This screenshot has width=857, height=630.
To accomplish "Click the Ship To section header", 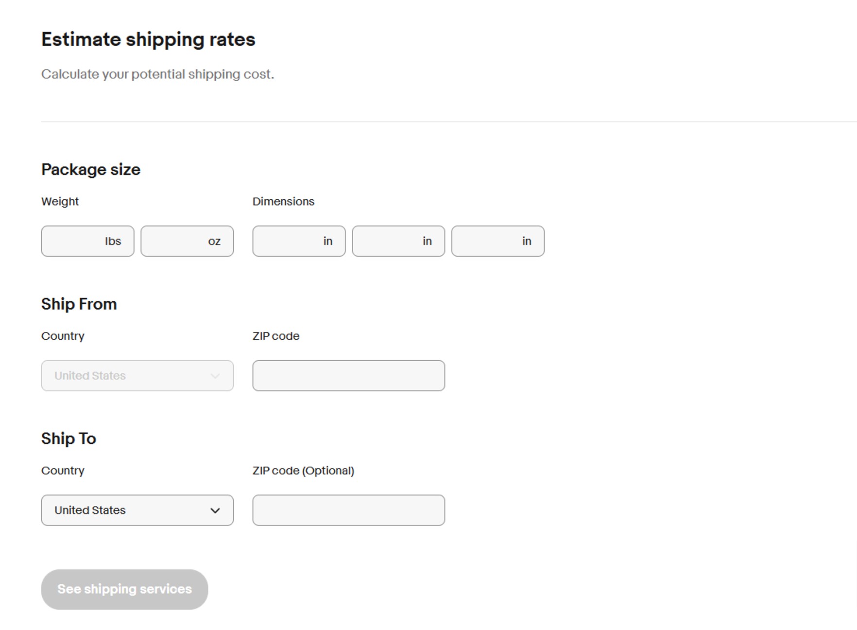I will 69,438.
